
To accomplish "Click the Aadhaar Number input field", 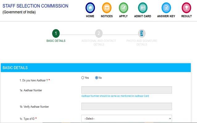I will 126,90.
